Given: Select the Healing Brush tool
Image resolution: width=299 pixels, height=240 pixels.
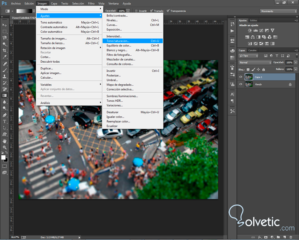Looking at the screenshot, I should click(5, 64).
